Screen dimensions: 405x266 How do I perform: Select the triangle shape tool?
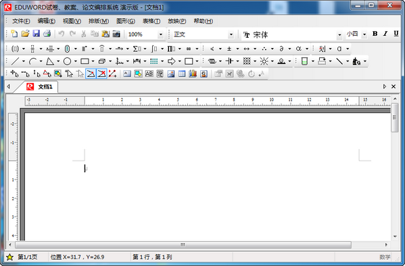[x=50, y=61]
